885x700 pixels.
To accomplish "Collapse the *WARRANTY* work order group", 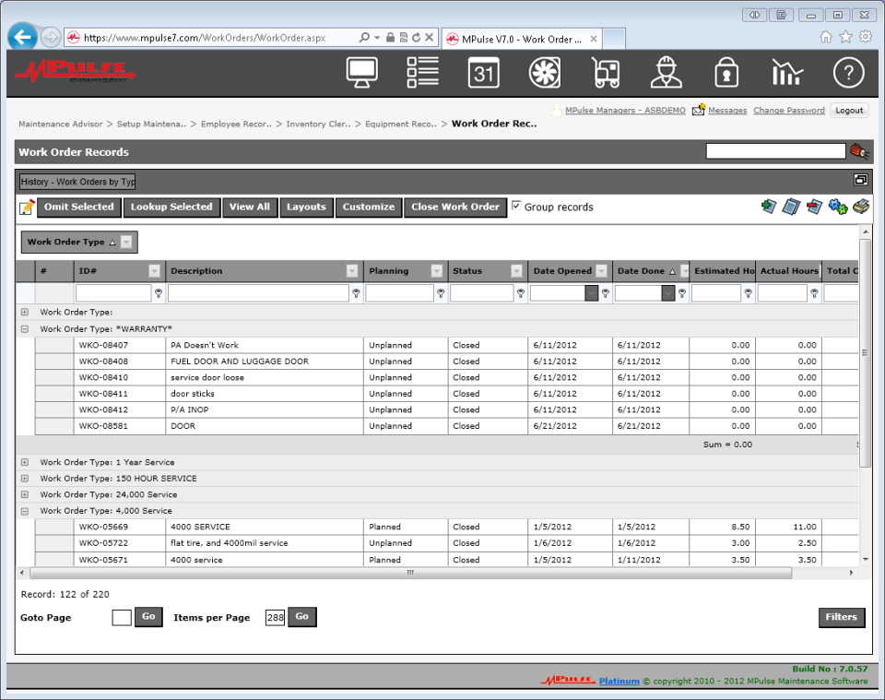I will tap(25, 328).
